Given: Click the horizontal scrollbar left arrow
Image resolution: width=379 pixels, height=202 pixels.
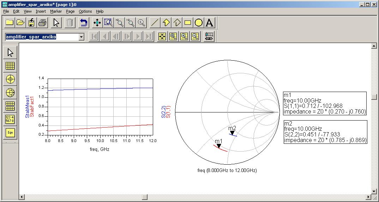Looking at the screenshot, I should pos(22,197).
